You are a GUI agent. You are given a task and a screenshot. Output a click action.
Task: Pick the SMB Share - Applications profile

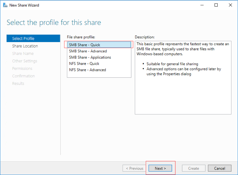click(x=90, y=57)
